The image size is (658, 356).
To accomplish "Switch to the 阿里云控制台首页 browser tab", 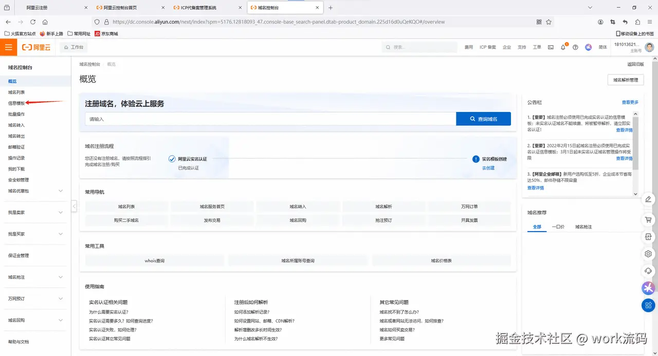I will point(131,8).
